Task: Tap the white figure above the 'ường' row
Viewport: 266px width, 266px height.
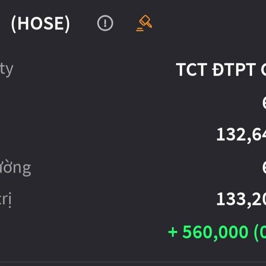Action: point(241,134)
